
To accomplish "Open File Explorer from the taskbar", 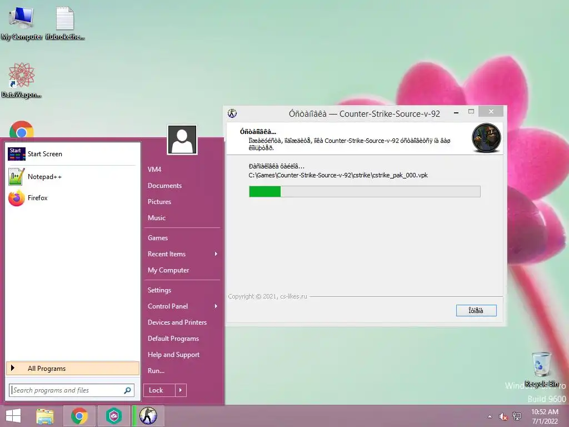I will [x=45, y=416].
